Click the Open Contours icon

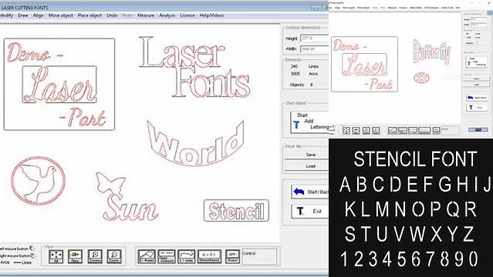pyautogui.click(x=167, y=256)
